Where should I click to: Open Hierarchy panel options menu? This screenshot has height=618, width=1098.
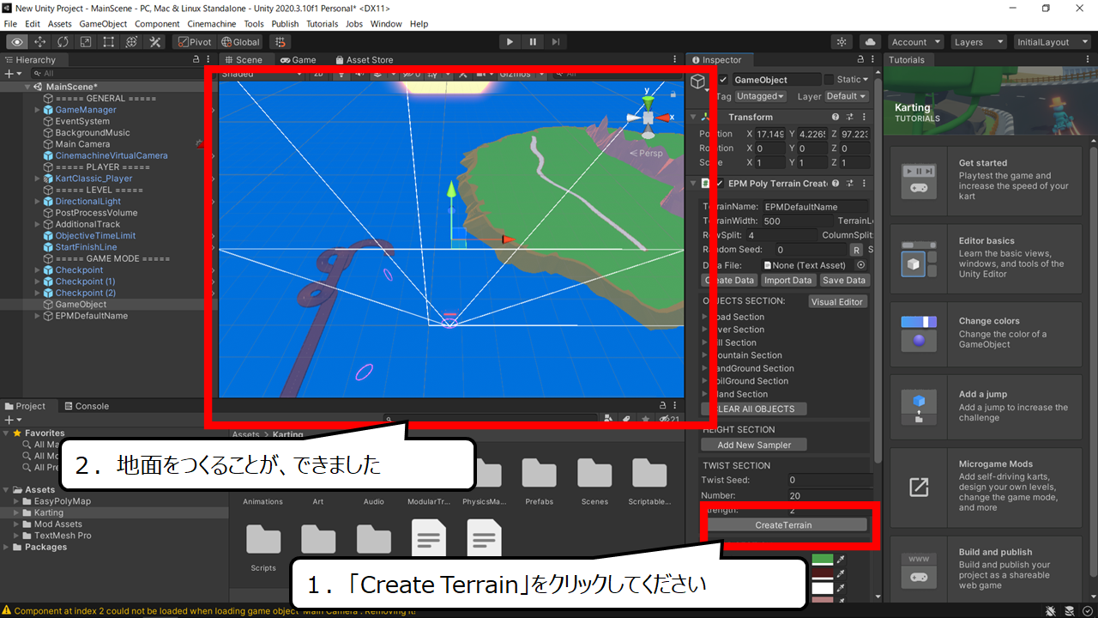tap(209, 60)
